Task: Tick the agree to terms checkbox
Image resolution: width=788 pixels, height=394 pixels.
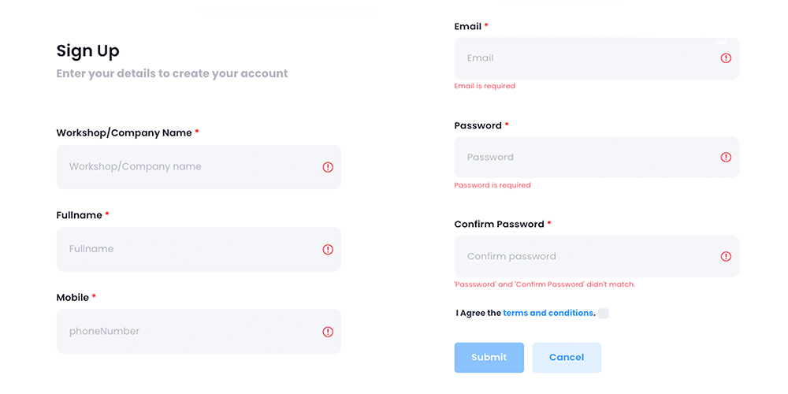Action: [603, 313]
